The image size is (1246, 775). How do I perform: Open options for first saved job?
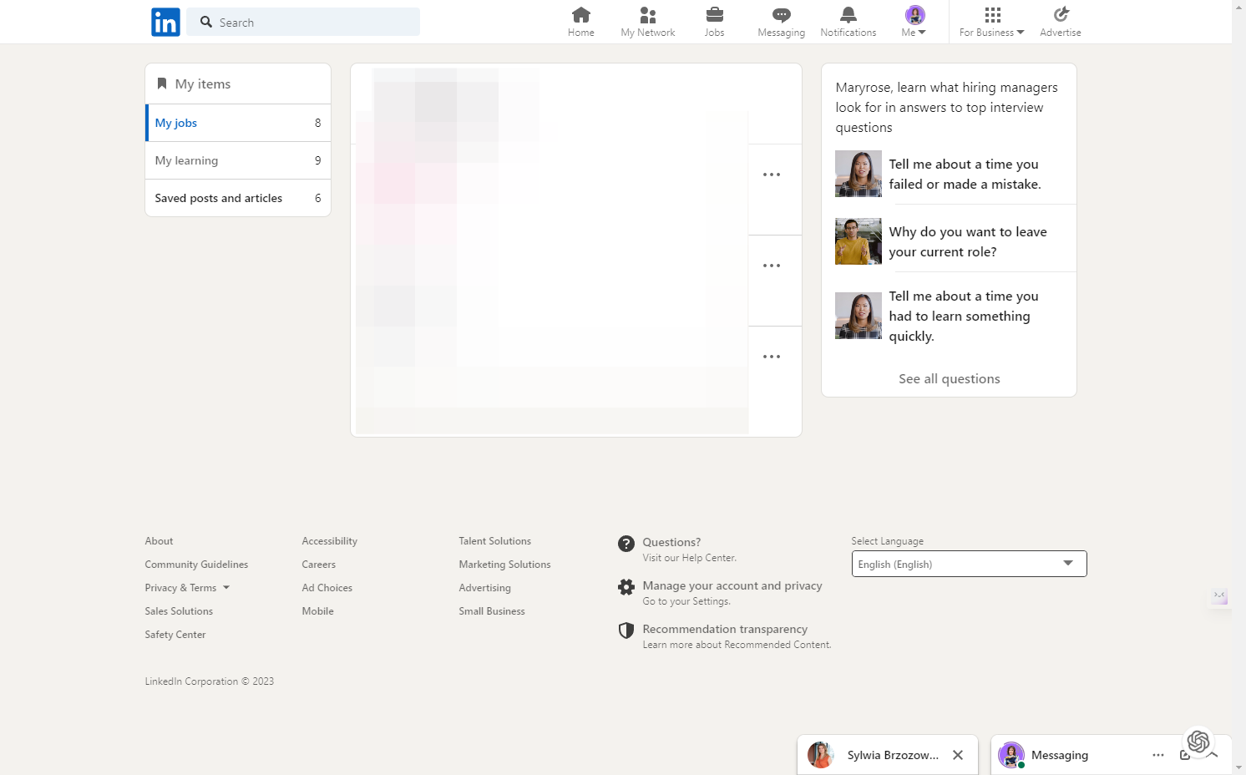point(772,175)
